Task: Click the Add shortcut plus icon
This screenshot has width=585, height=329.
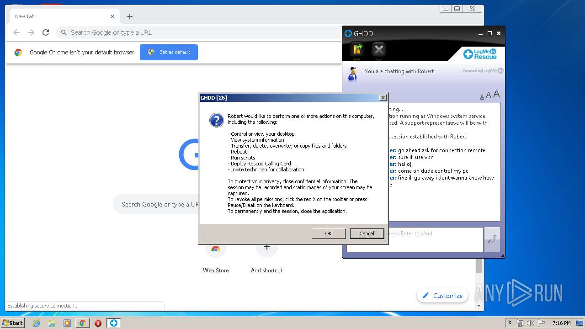Action: 267,247
